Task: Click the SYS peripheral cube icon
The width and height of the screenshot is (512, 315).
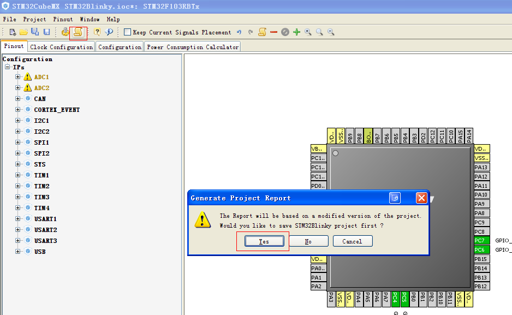Action: tap(28, 164)
